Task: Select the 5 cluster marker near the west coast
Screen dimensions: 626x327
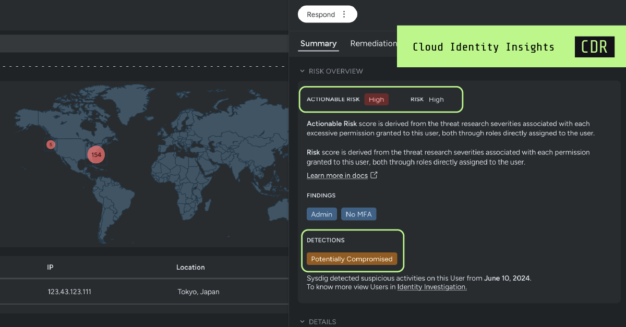Action: (51, 144)
